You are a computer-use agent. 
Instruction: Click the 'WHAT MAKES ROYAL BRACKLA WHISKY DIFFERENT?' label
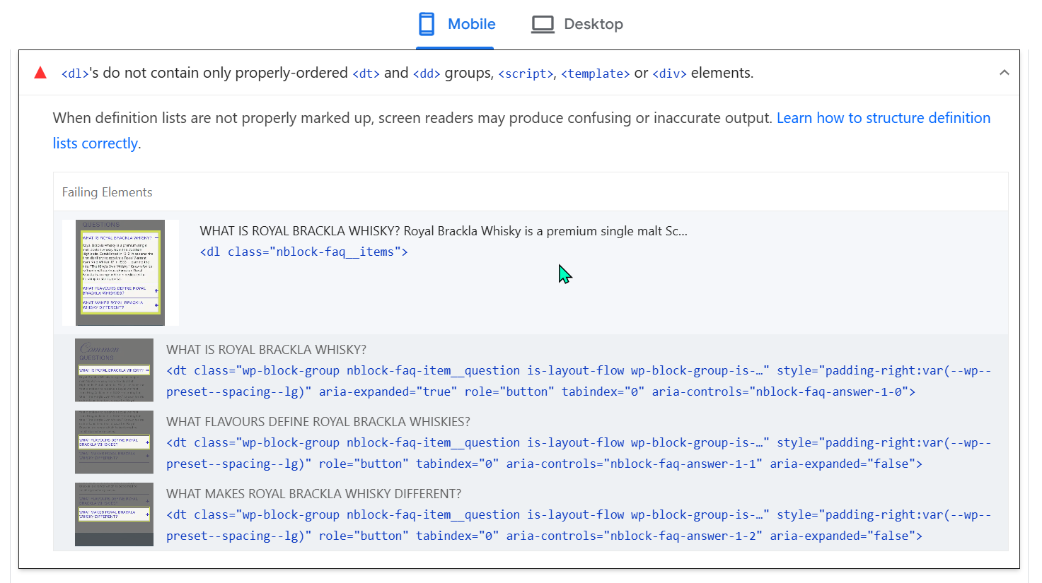[x=313, y=494]
